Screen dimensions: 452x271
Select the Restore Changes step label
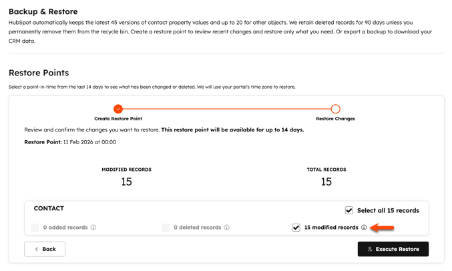click(x=335, y=119)
